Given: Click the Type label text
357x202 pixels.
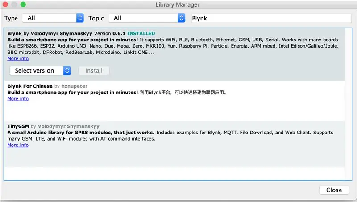Looking at the screenshot, I should click(11, 18).
